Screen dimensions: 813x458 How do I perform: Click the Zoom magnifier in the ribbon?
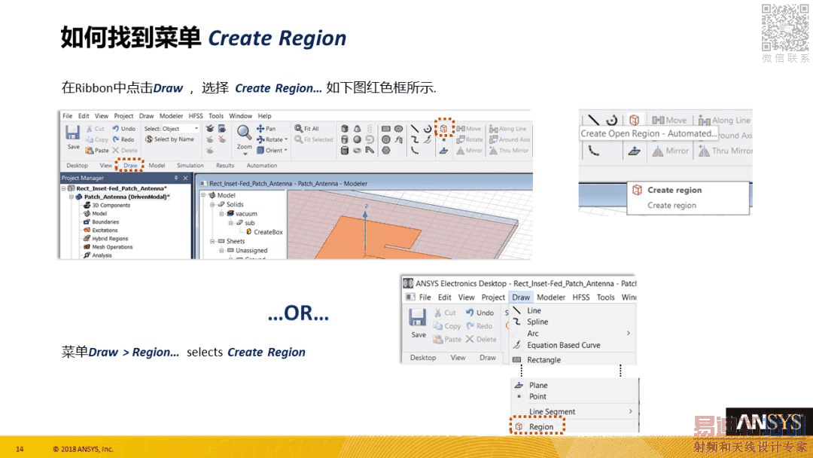pyautogui.click(x=244, y=133)
